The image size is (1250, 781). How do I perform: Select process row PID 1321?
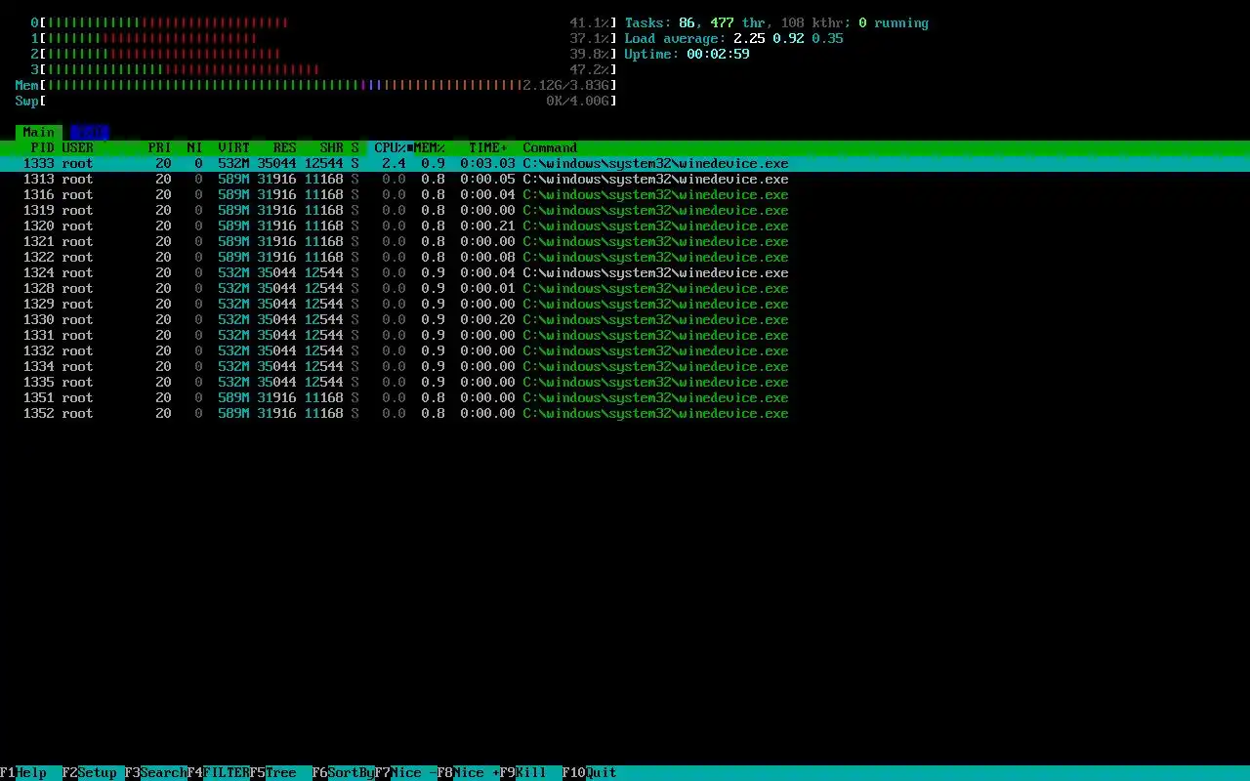pos(625,241)
